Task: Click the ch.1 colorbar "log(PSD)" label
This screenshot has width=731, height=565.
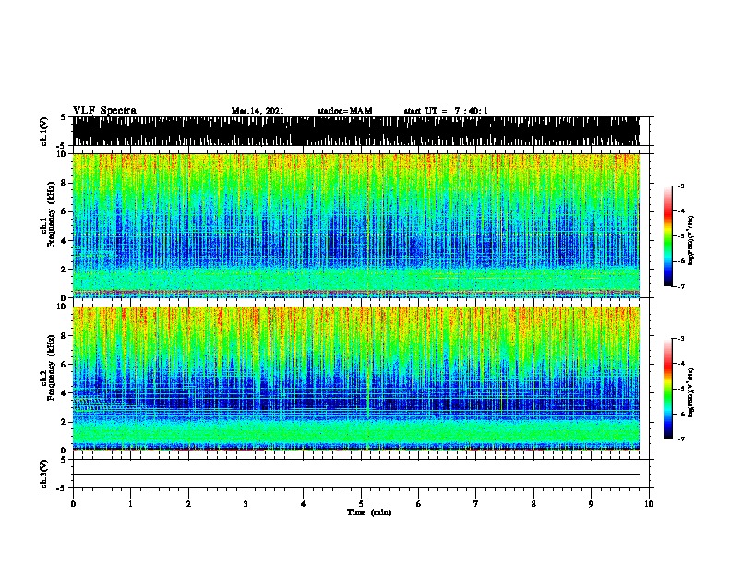Action: pyautogui.click(x=690, y=241)
